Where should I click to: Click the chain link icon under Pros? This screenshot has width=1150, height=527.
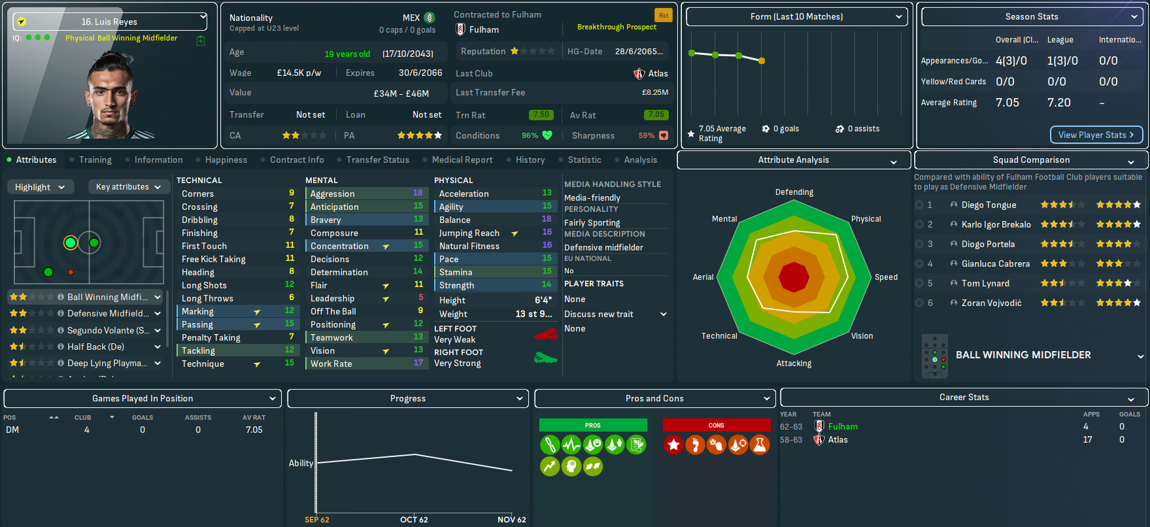pos(550,445)
